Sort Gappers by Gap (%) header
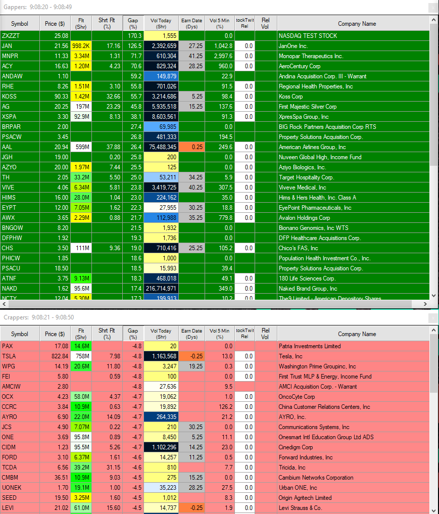This screenshot has width=439, height=514. [x=133, y=24]
